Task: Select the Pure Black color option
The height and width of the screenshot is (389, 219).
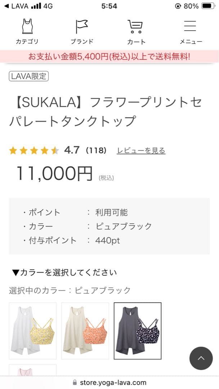Action: click(x=138, y=331)
